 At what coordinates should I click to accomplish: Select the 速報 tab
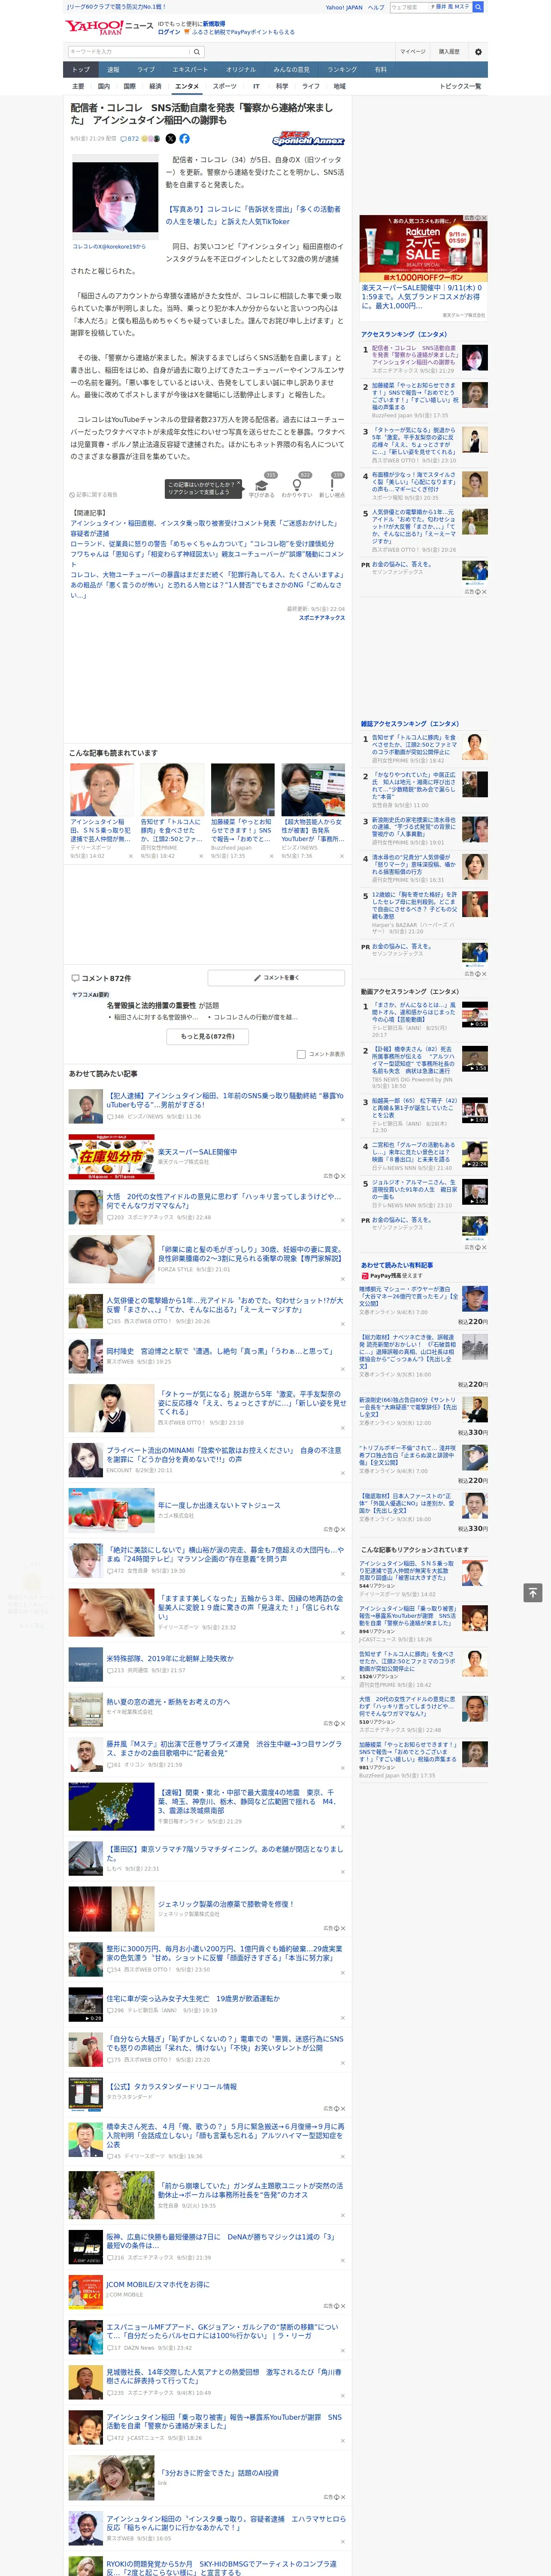tap(113, 70)
